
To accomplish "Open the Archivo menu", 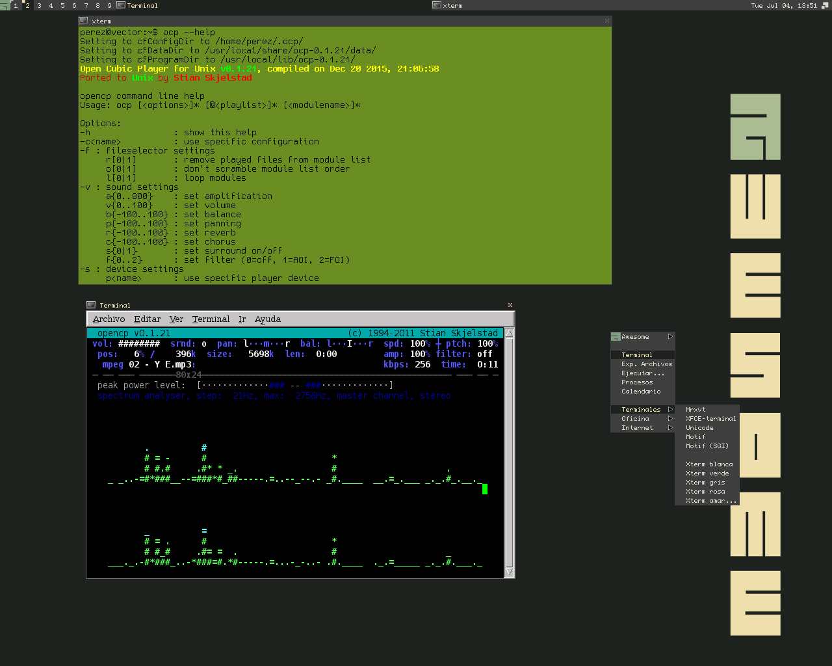I will click(109, 319).
